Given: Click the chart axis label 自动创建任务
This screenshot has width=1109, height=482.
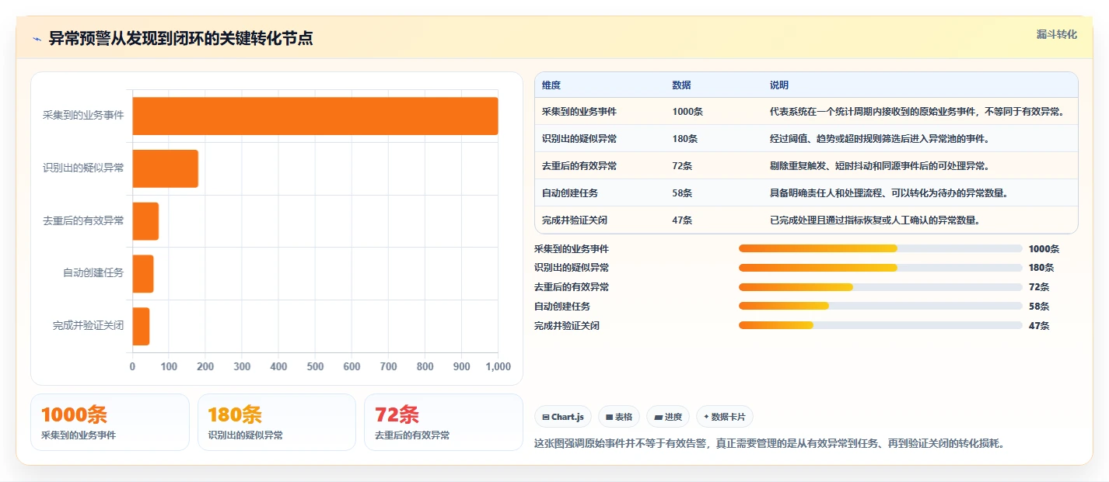Looking at the screenshot, I should [x=93, y=273].
